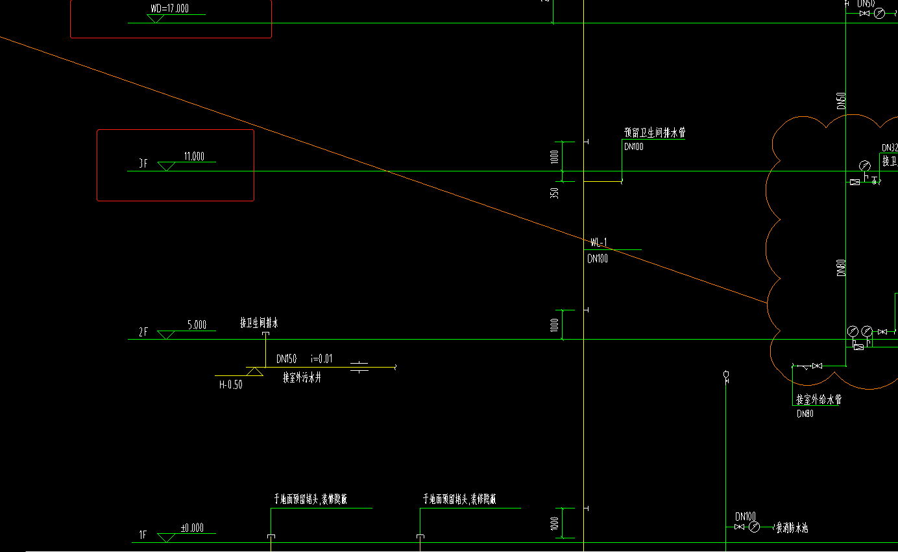This screenshot has width=898, height=552.
Task: Pick the pressure gauge beside the top DN50 valve
Action: [x=879, y=13]
